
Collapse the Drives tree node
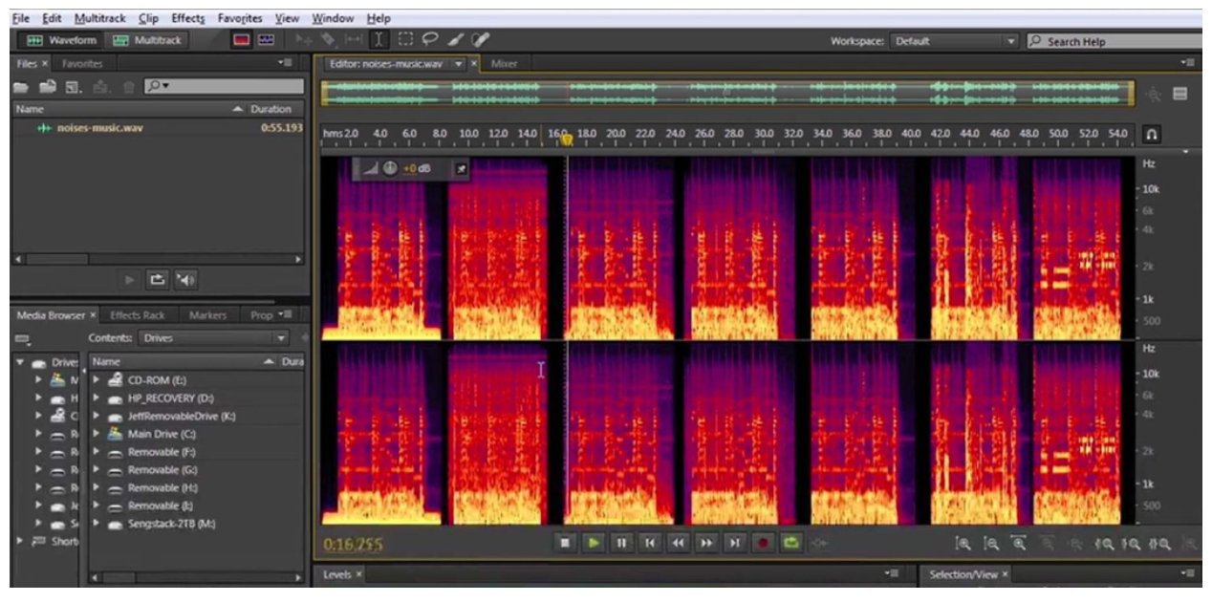tap(21, 362)
